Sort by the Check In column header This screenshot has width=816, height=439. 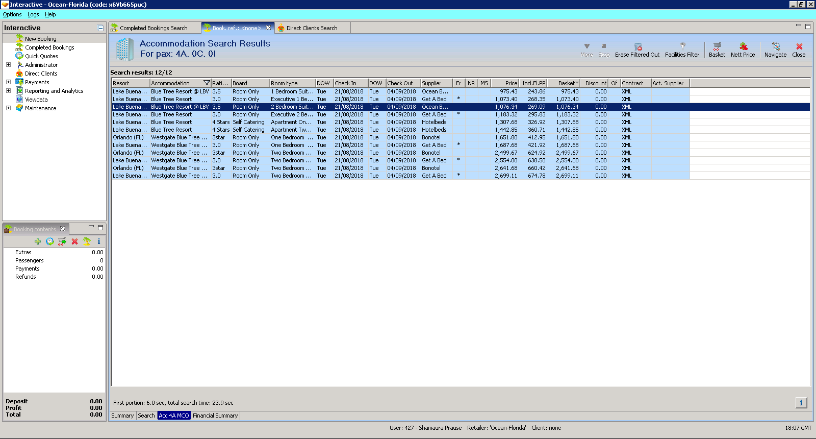tap(351, 83)
